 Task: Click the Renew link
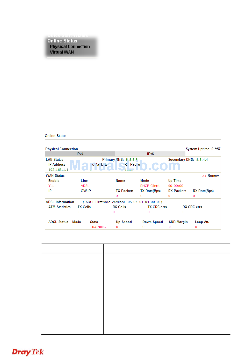(213, 175)
